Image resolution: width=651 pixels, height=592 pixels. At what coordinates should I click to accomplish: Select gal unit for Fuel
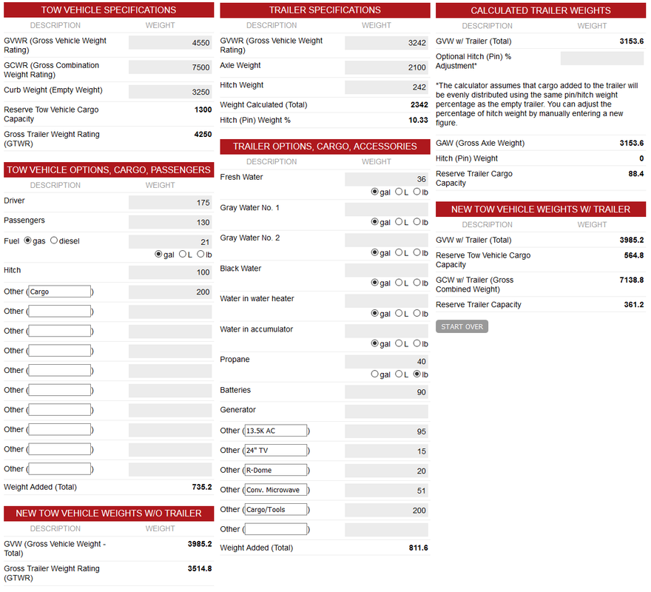[158, 255]
